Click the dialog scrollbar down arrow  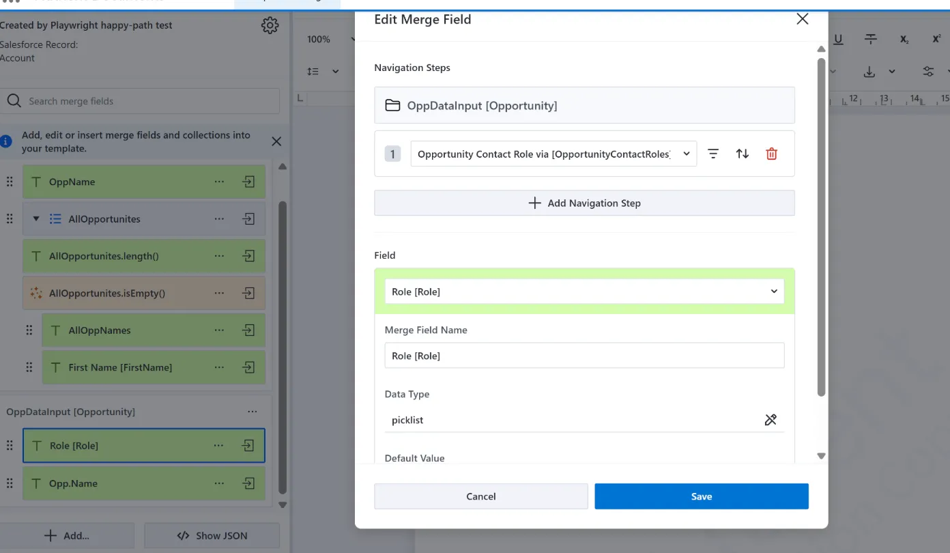pos(822,456)
